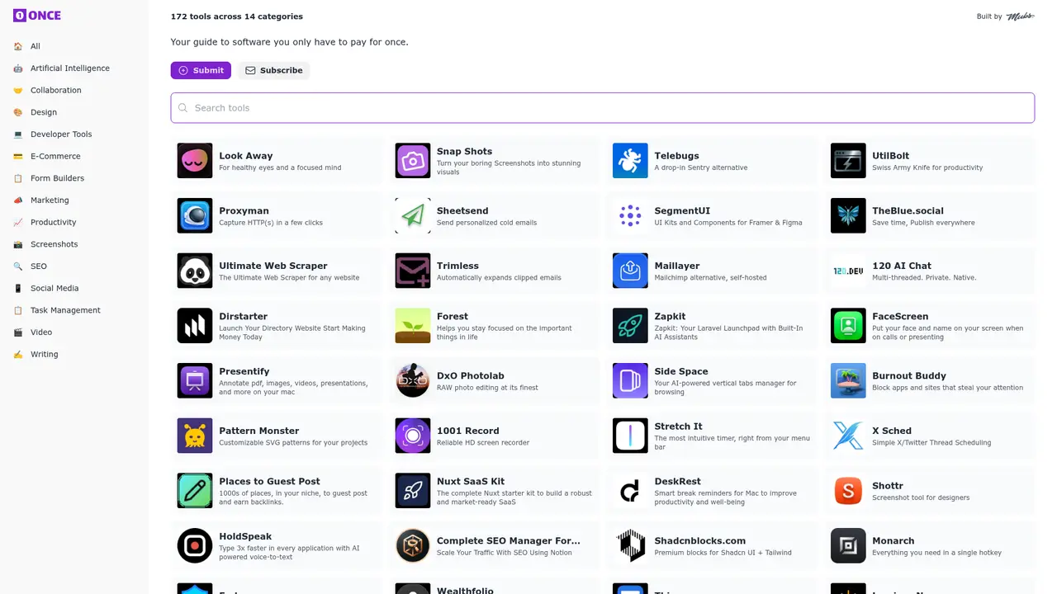Click the ONCE logo
The height and width of the screenshot is (594, 1057).
(x=37, y=16)
